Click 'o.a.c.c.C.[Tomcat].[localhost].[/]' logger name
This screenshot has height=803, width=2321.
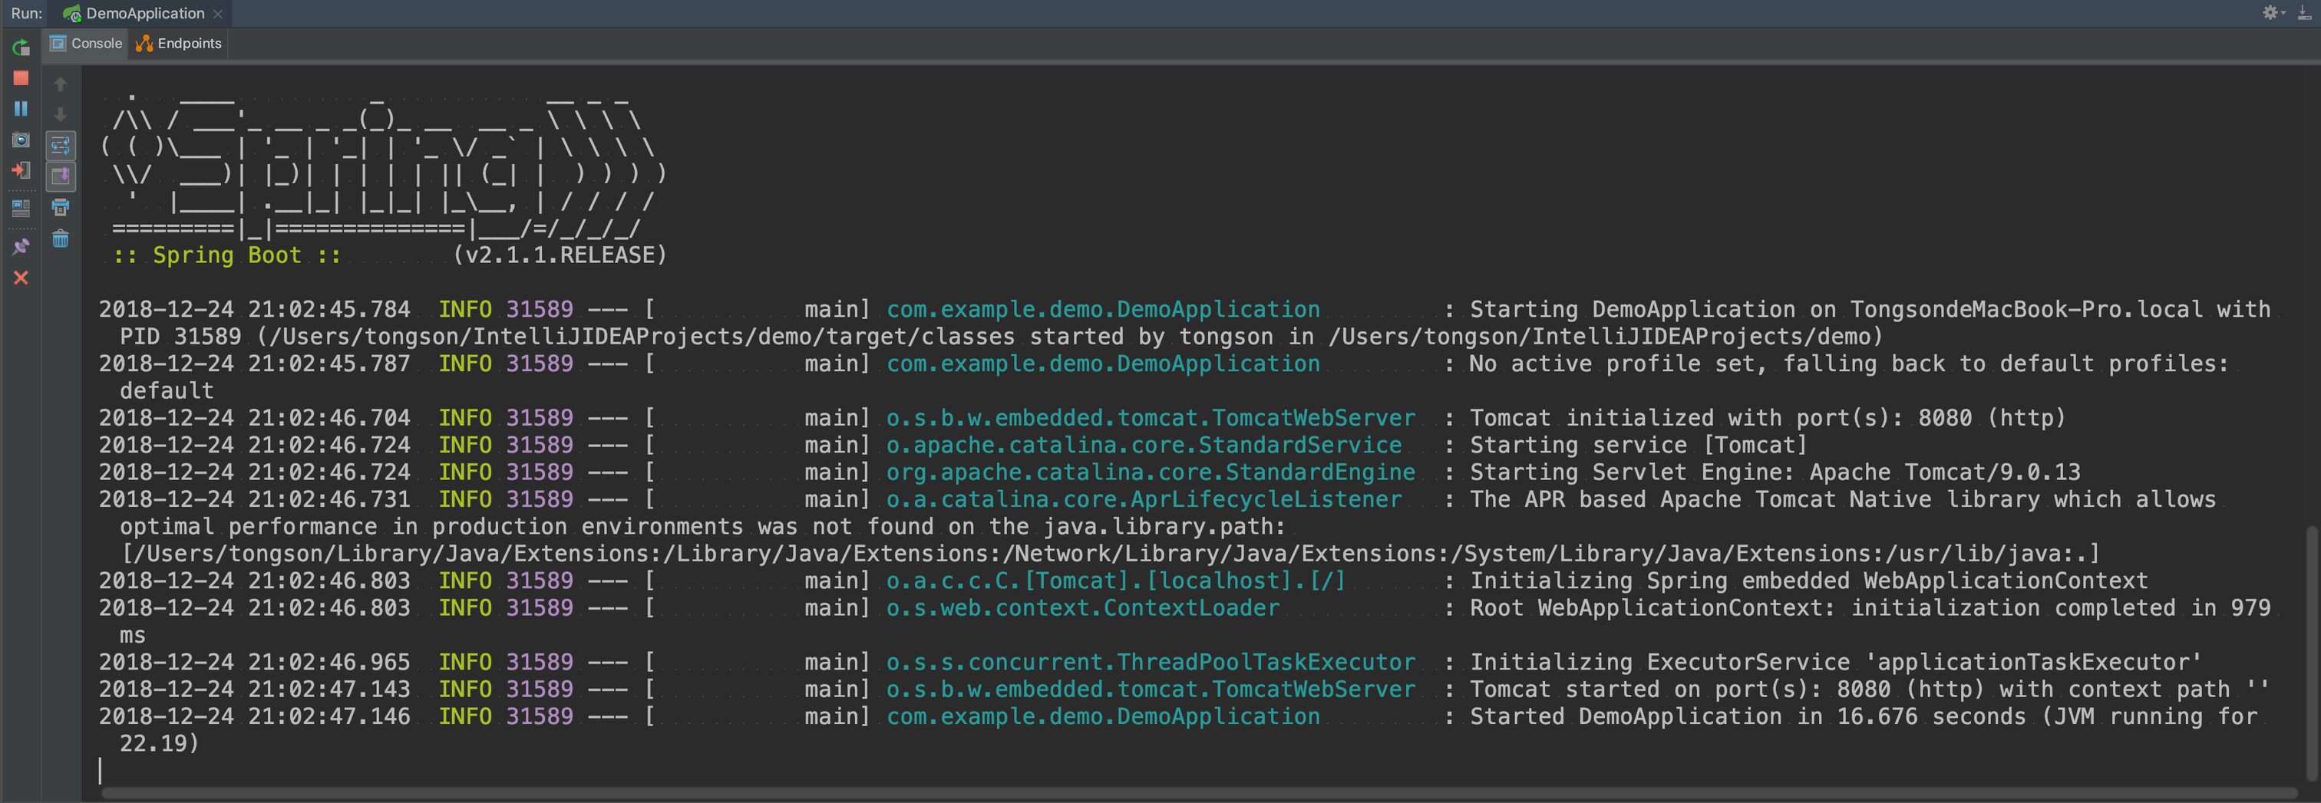click(1115, 581)
